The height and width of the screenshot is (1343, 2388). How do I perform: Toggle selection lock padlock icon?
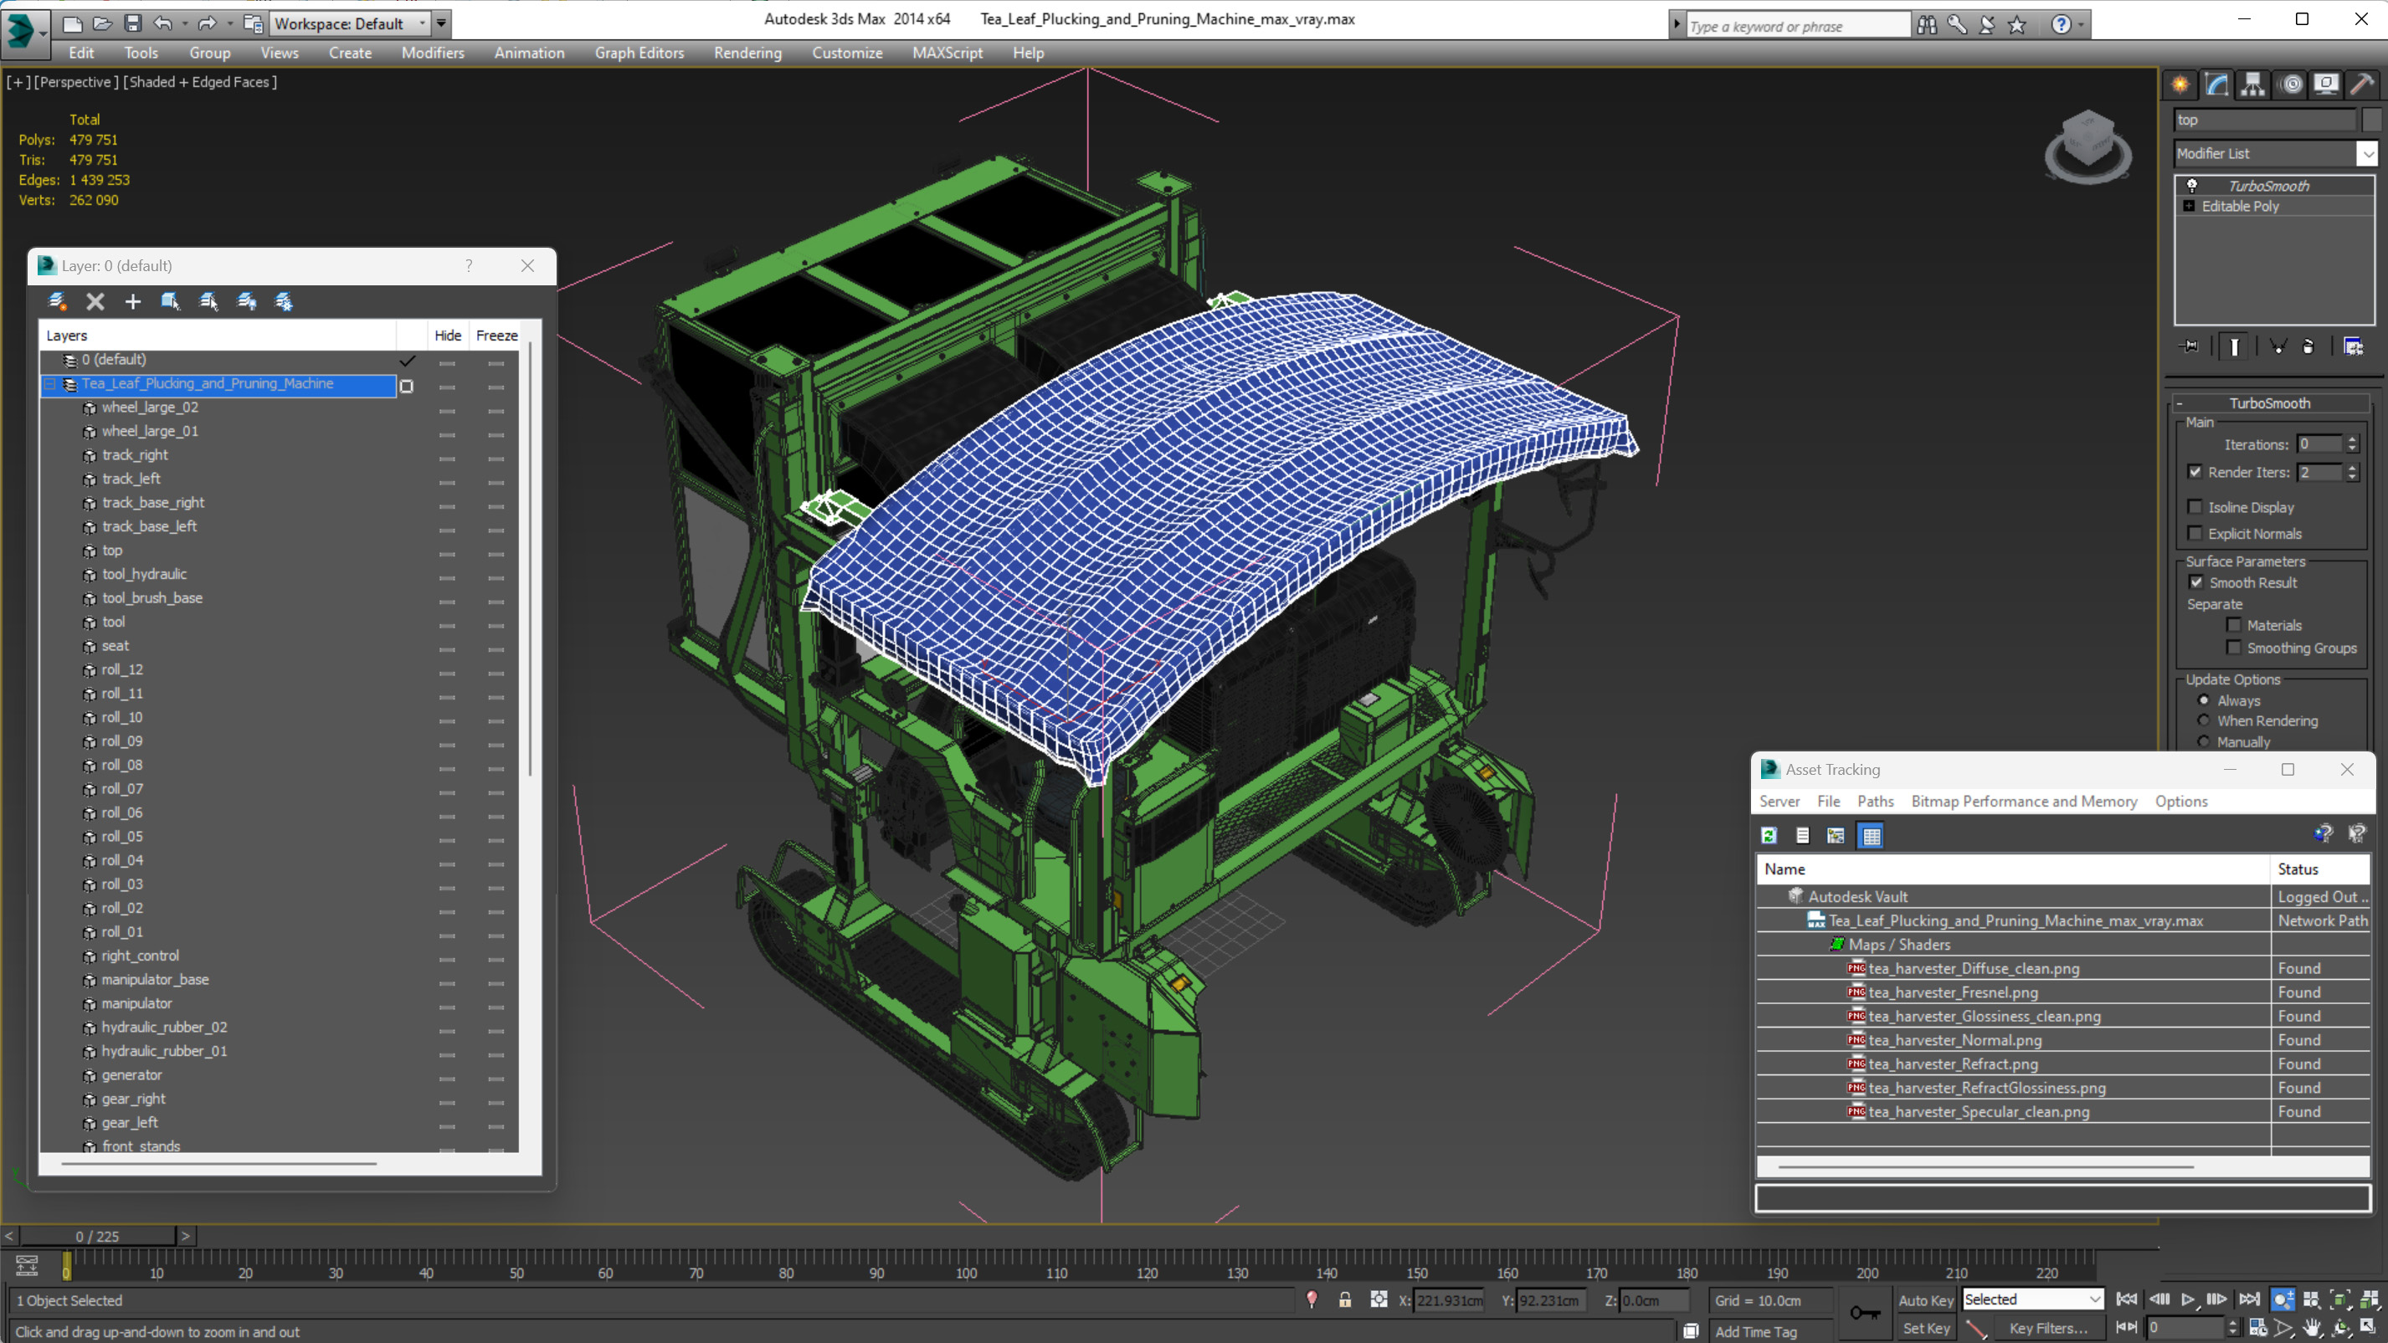tap(1344, 1299)
